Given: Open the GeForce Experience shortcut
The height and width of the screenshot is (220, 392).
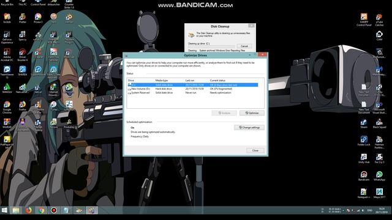Looking at the screenshot, I should (7, 37).
